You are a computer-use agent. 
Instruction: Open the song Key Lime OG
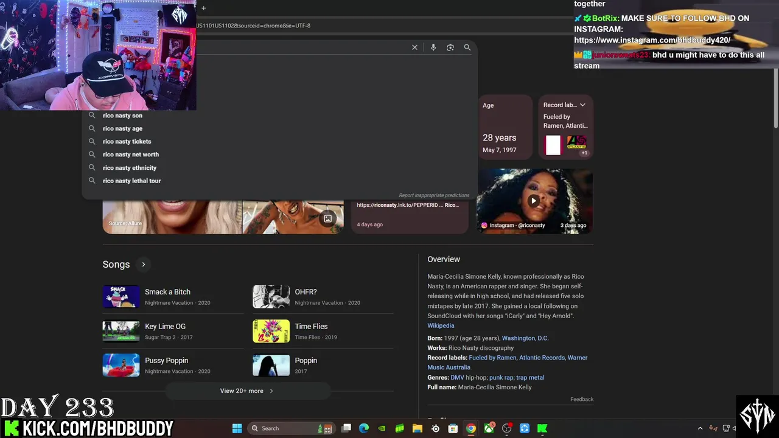coord(165,327)
